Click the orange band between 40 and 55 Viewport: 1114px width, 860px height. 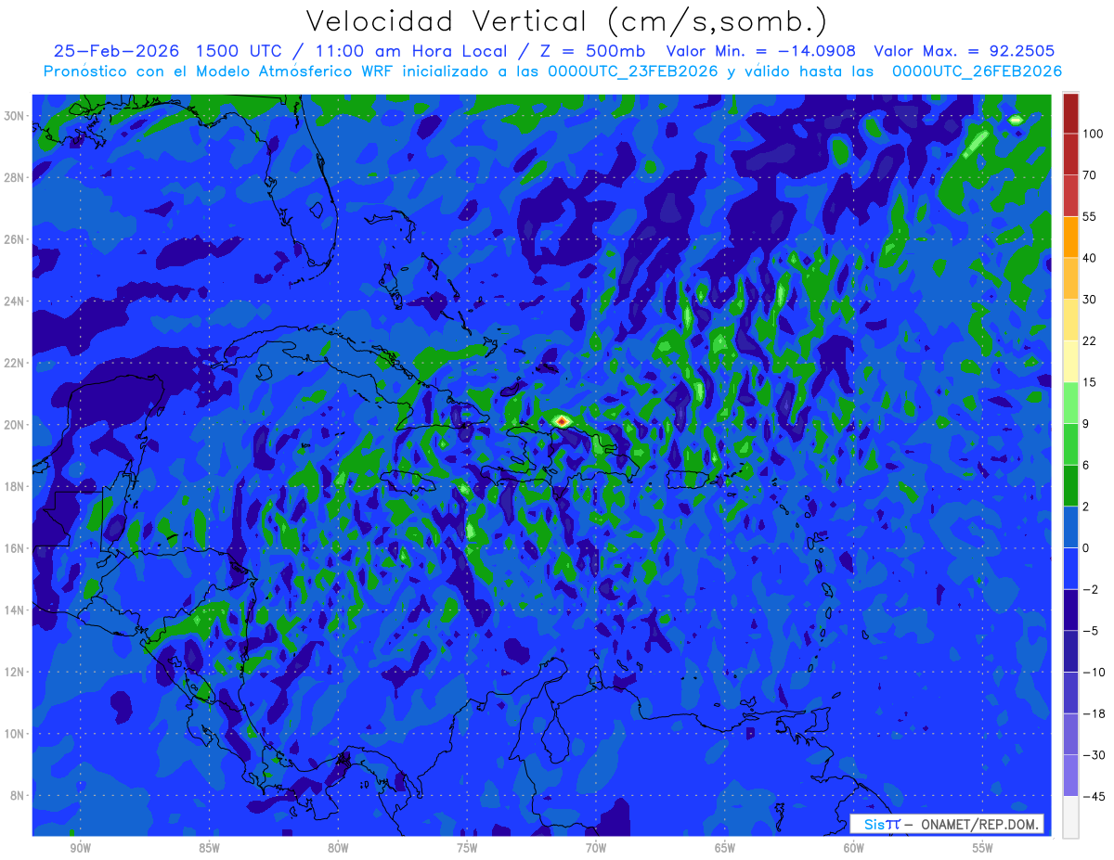[x=1070, y=237]
